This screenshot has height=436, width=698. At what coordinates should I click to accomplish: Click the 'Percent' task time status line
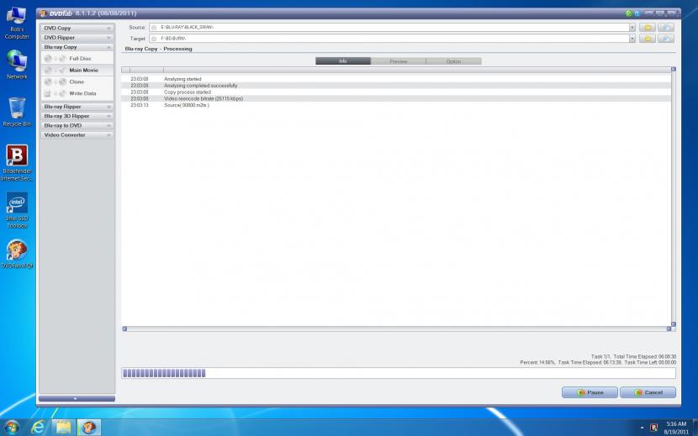pos(598,363)
